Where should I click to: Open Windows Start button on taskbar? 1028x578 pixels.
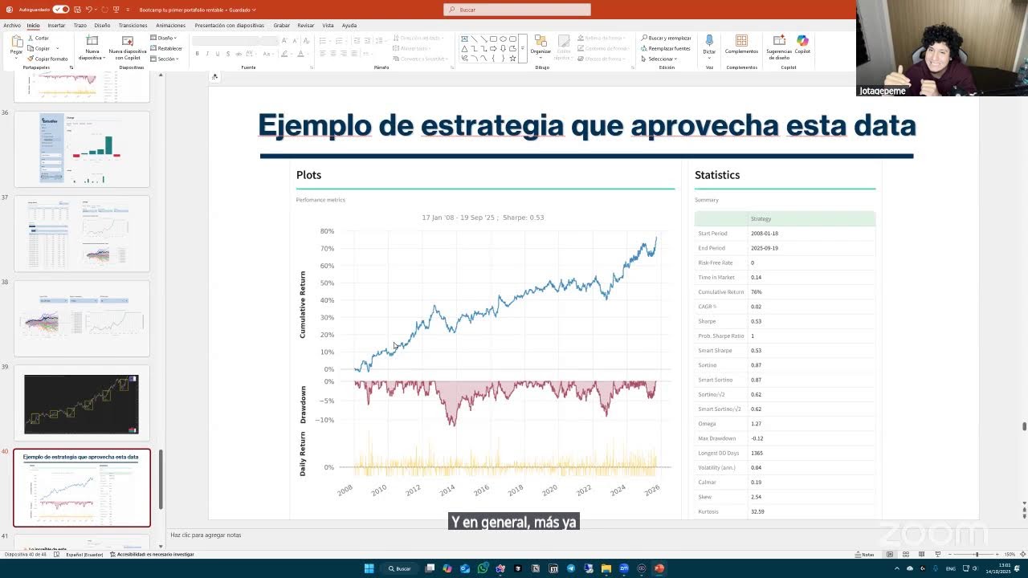pyautogui.click(x=369, y=568)
